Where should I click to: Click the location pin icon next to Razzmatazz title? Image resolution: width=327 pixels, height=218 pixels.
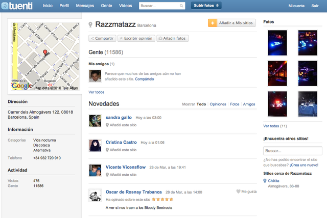pos(90,24)
